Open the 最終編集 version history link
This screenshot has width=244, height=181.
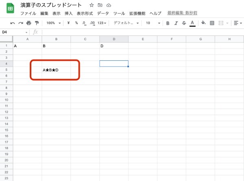pyautogui.click(x=182, y=13)
